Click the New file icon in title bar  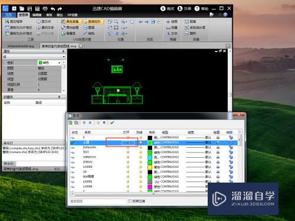pyautogui.click(x=14, y=9)
